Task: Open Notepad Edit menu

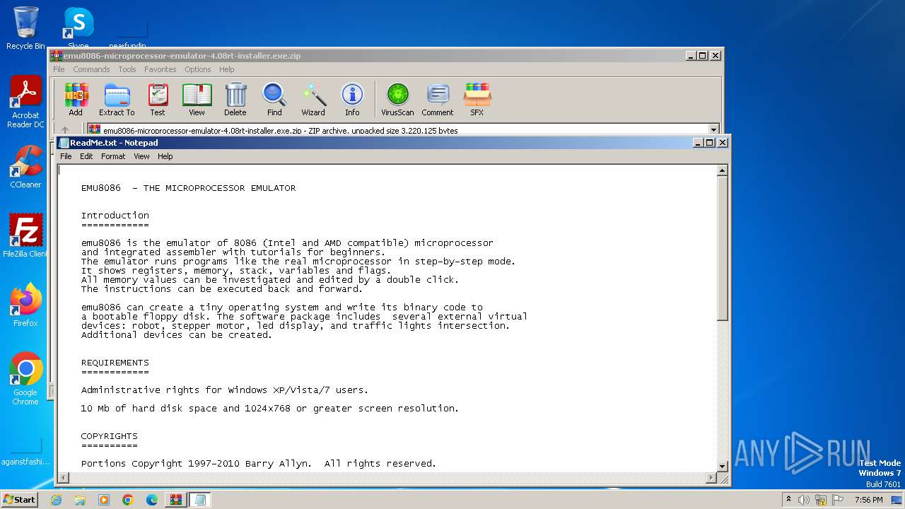Action: [86, 156]
